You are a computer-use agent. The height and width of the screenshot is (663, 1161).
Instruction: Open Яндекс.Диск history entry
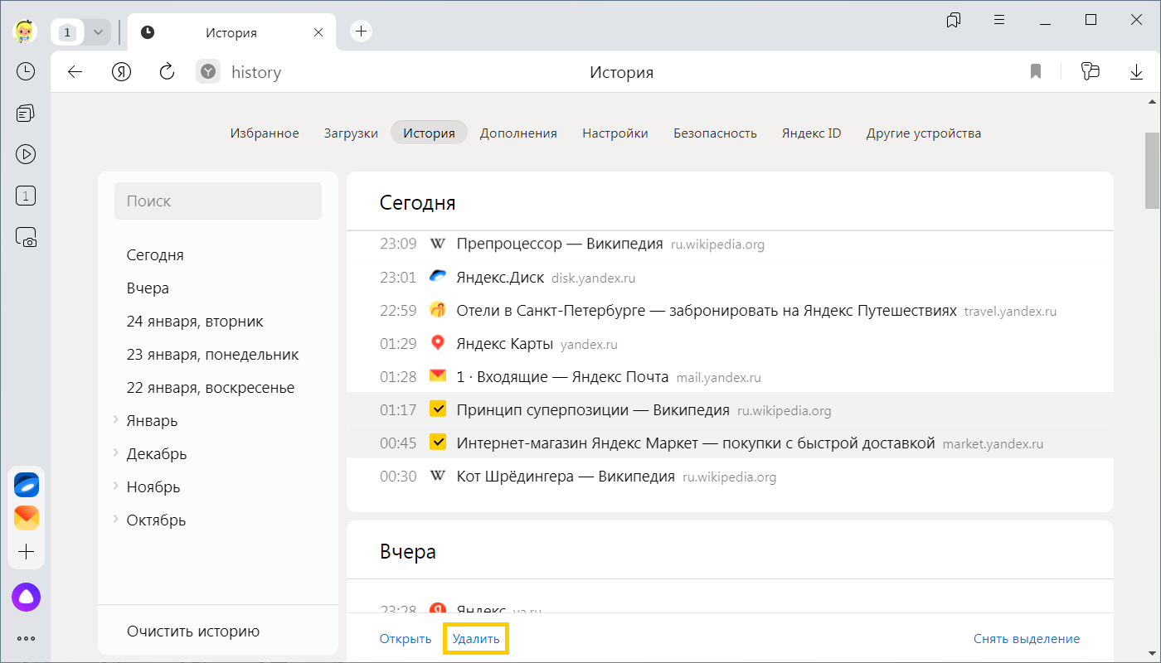tap(500, 277)
